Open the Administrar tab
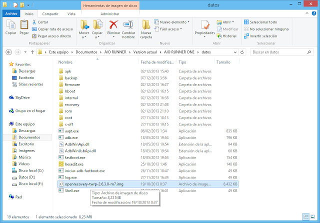The width and height of the screenshot is (320, 223). click(110, 13)
